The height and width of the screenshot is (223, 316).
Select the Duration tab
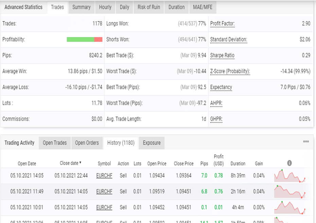(x=176, y=7)
